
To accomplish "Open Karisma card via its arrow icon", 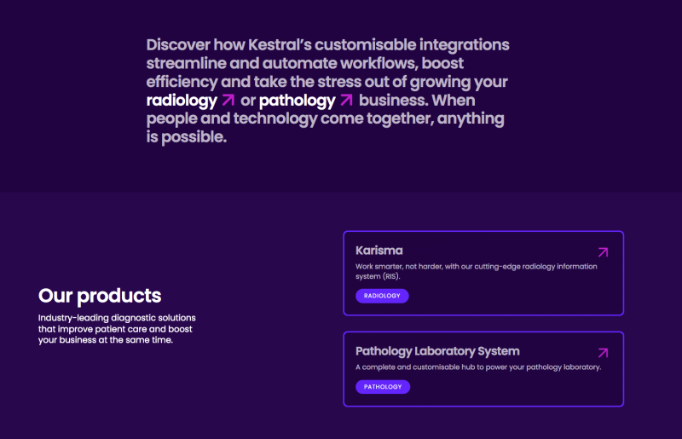I will click(604, 252).
